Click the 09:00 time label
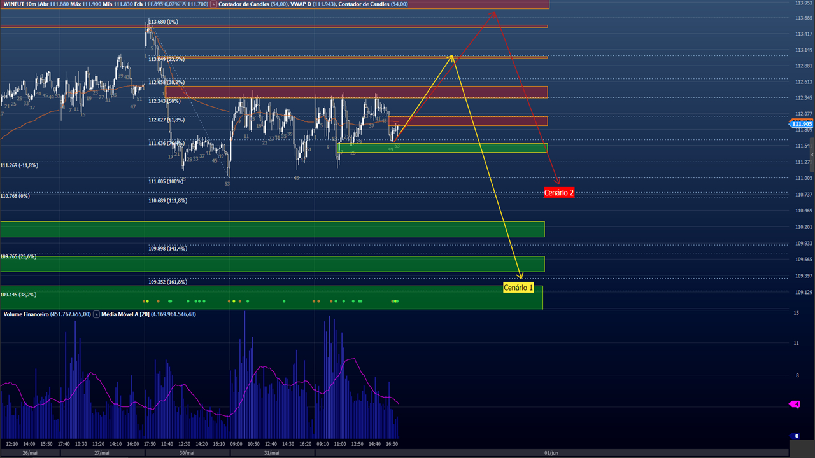 [236, 444]
